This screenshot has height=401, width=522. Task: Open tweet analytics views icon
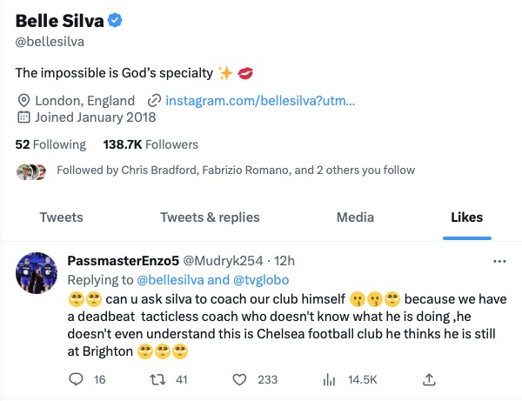pos(330,379)
